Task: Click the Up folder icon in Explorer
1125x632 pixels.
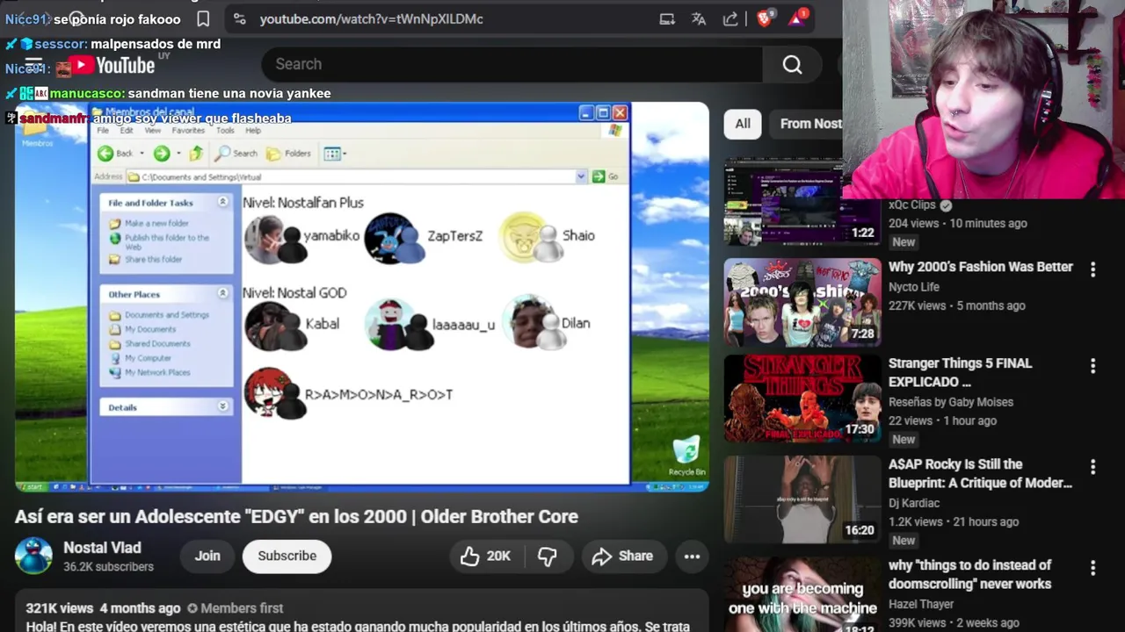Action: click(196, 154)
